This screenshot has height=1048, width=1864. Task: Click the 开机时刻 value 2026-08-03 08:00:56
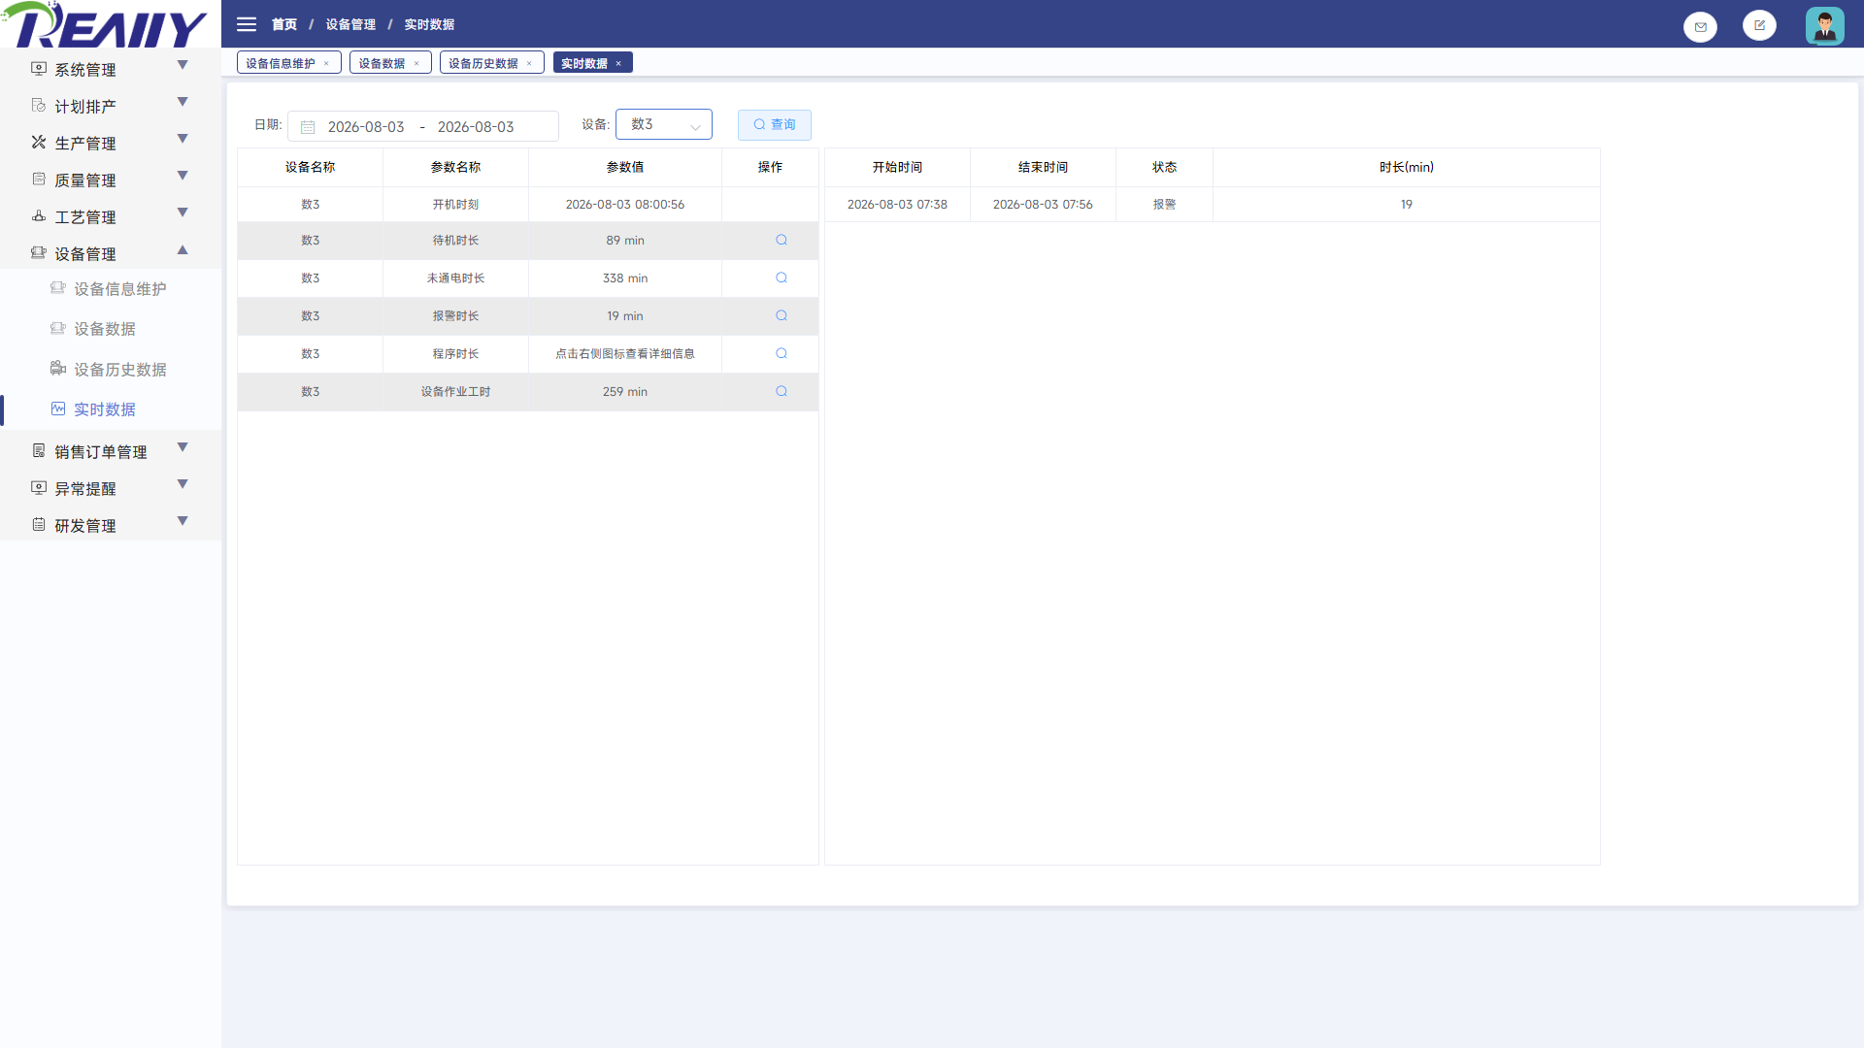[x=625, y=204]
